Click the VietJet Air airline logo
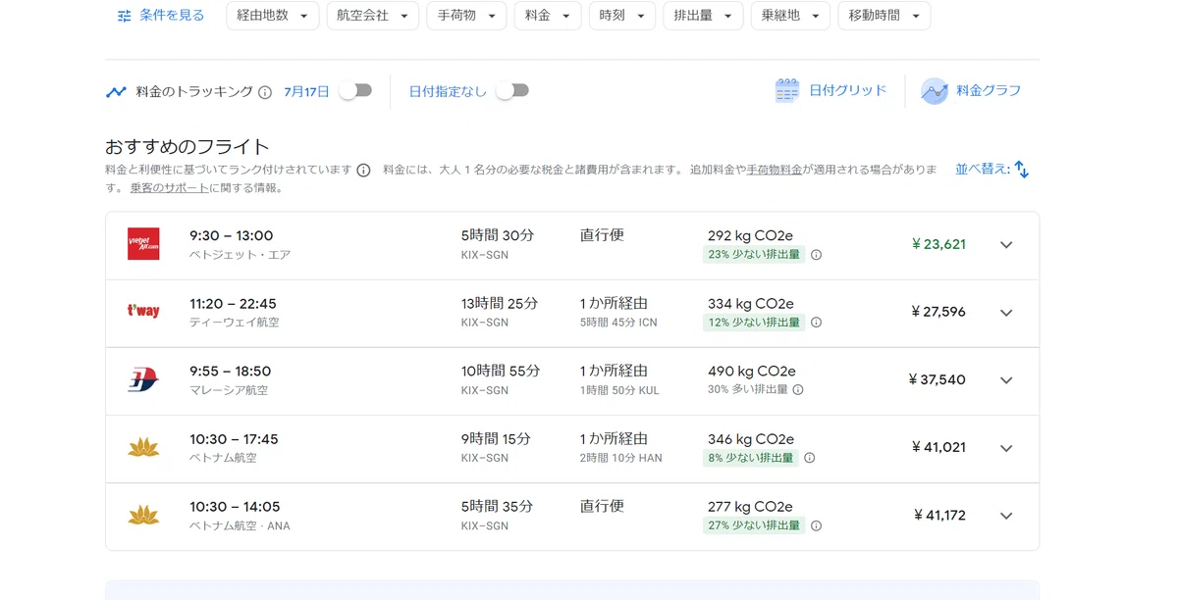Viewport: 1178px width, 600px height. [143, 244]
